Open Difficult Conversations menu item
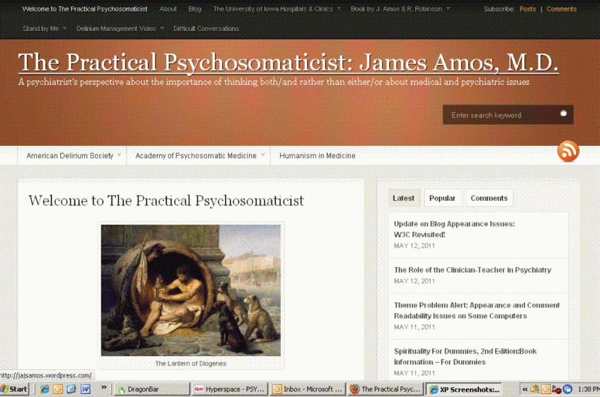Viewport: 600px width, 397px height. (x=206, y=29)
